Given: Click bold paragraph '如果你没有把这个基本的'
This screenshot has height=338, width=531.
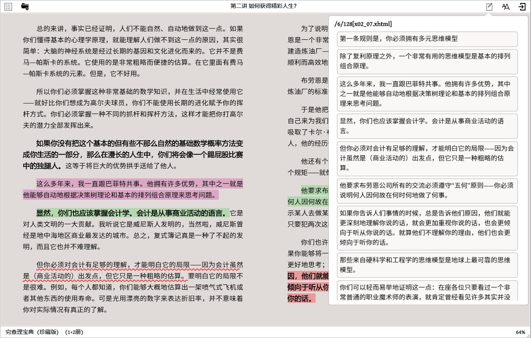Looking at the screenshot, I should tap(133, 154).
